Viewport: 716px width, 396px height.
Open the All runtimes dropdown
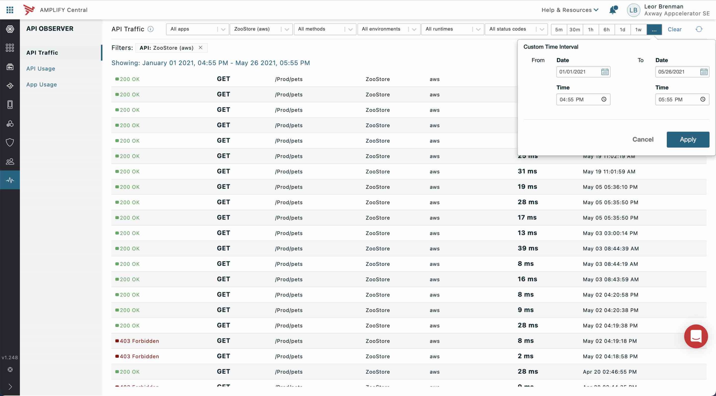(452, 29)
